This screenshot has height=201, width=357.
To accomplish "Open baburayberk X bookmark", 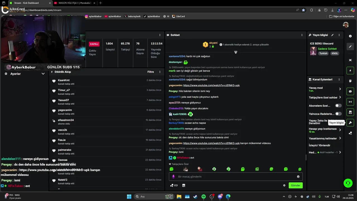I will click(x=132, y=16).
